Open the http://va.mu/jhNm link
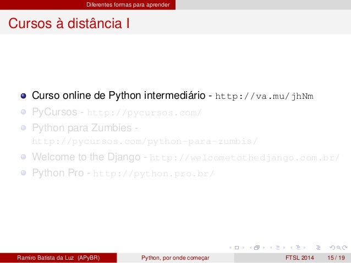 click(264, 96)
